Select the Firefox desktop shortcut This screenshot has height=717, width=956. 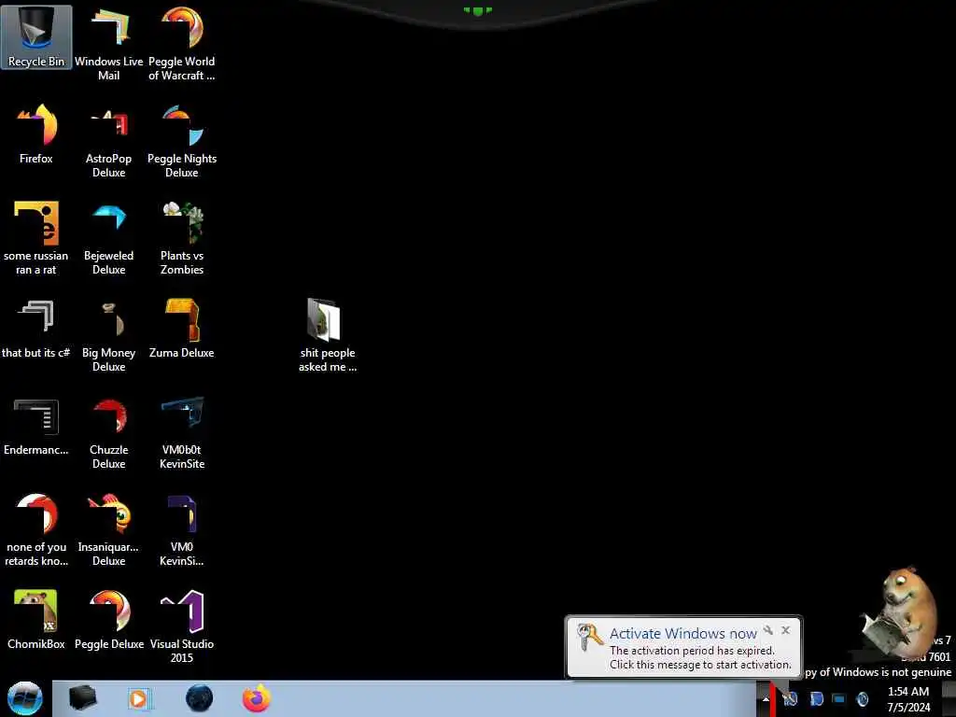(36, 134)
